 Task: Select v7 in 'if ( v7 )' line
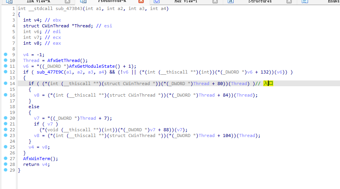50,124
